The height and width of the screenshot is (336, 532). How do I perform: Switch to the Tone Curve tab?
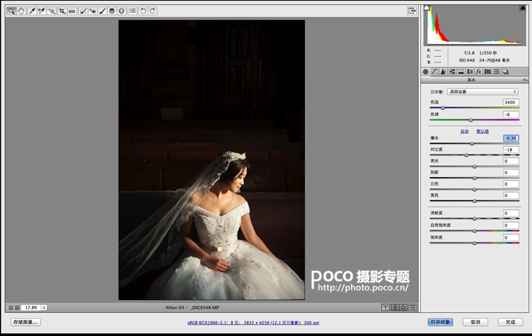pyautogui.click(x=434, y=72)
